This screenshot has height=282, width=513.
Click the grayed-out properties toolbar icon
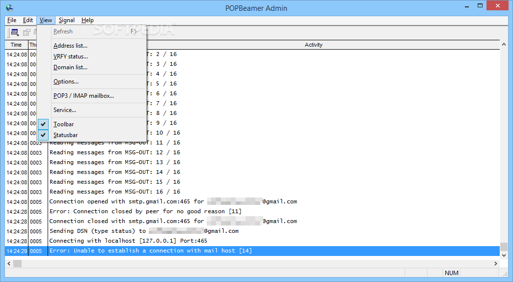(x=27, y=32)
